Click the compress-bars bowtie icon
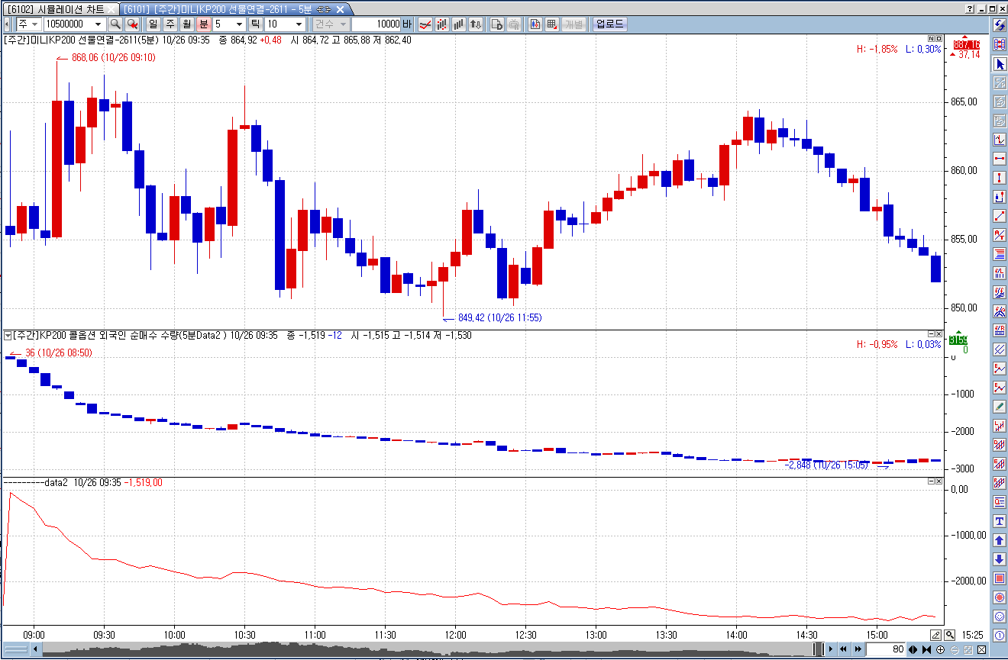This screenshot has width=1008, height=660. click(926, 650)
